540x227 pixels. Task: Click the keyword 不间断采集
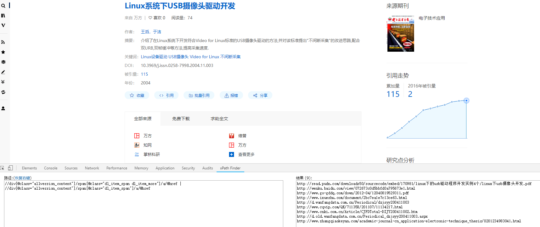[x=231, y=57]
